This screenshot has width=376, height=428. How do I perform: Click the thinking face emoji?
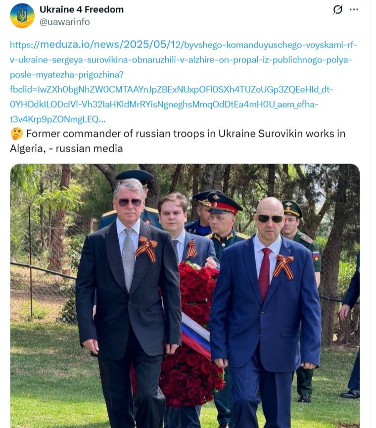point(16,134)
